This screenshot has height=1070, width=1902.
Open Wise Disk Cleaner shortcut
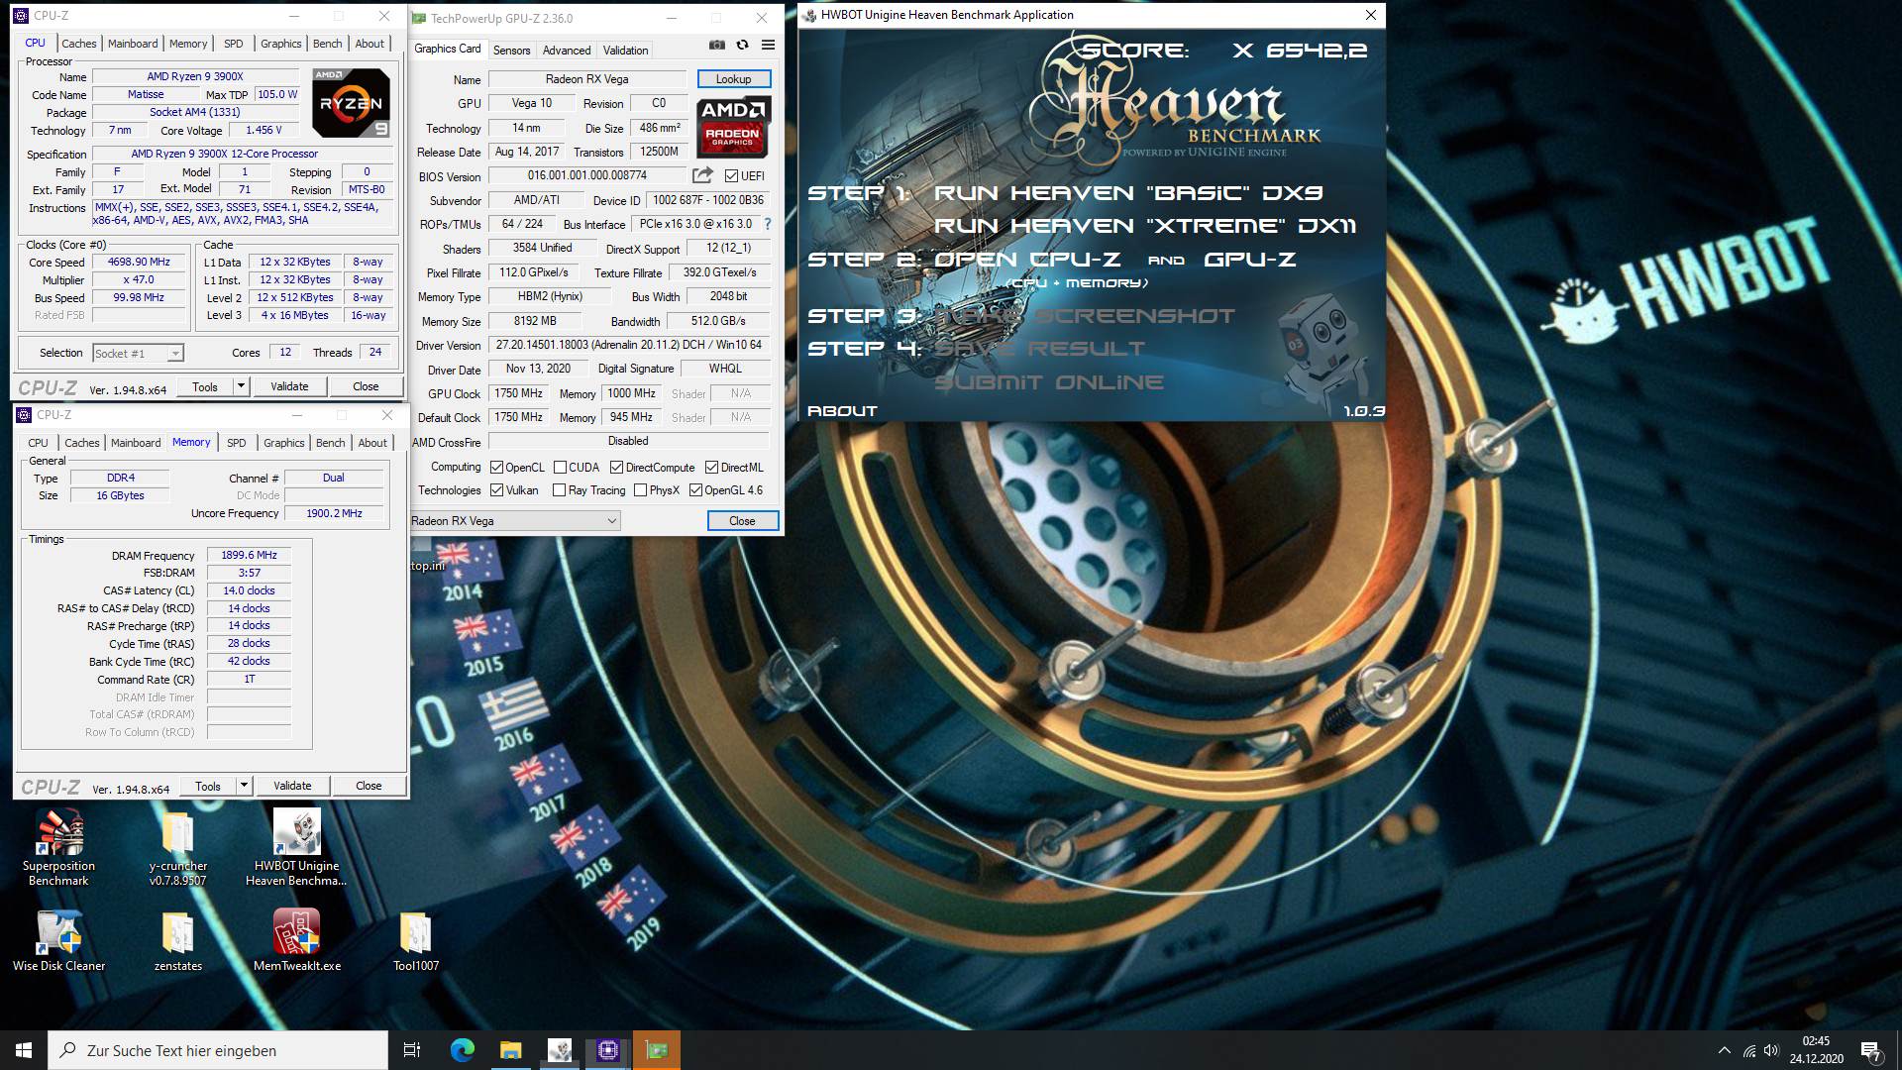(x=58, y=940)
